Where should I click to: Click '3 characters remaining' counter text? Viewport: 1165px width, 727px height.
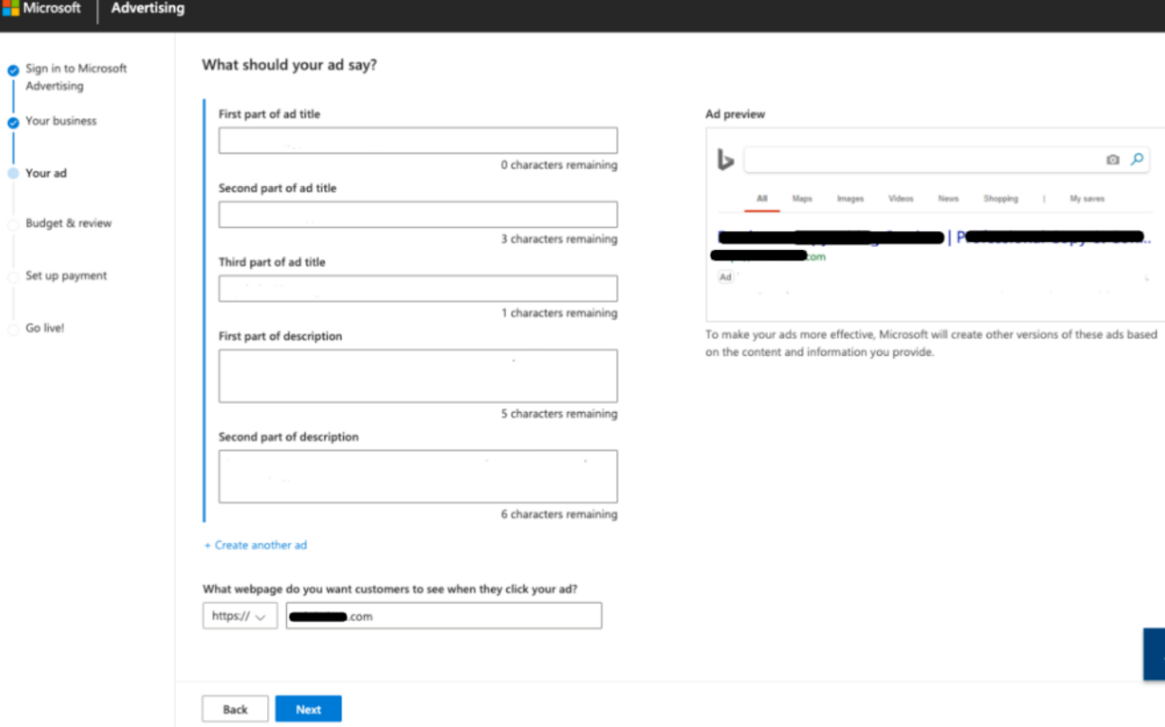click(559, 239)
